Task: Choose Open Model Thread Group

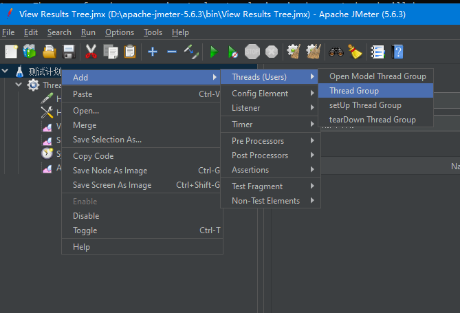Action: pyautogui.click(x=375, y=76)
